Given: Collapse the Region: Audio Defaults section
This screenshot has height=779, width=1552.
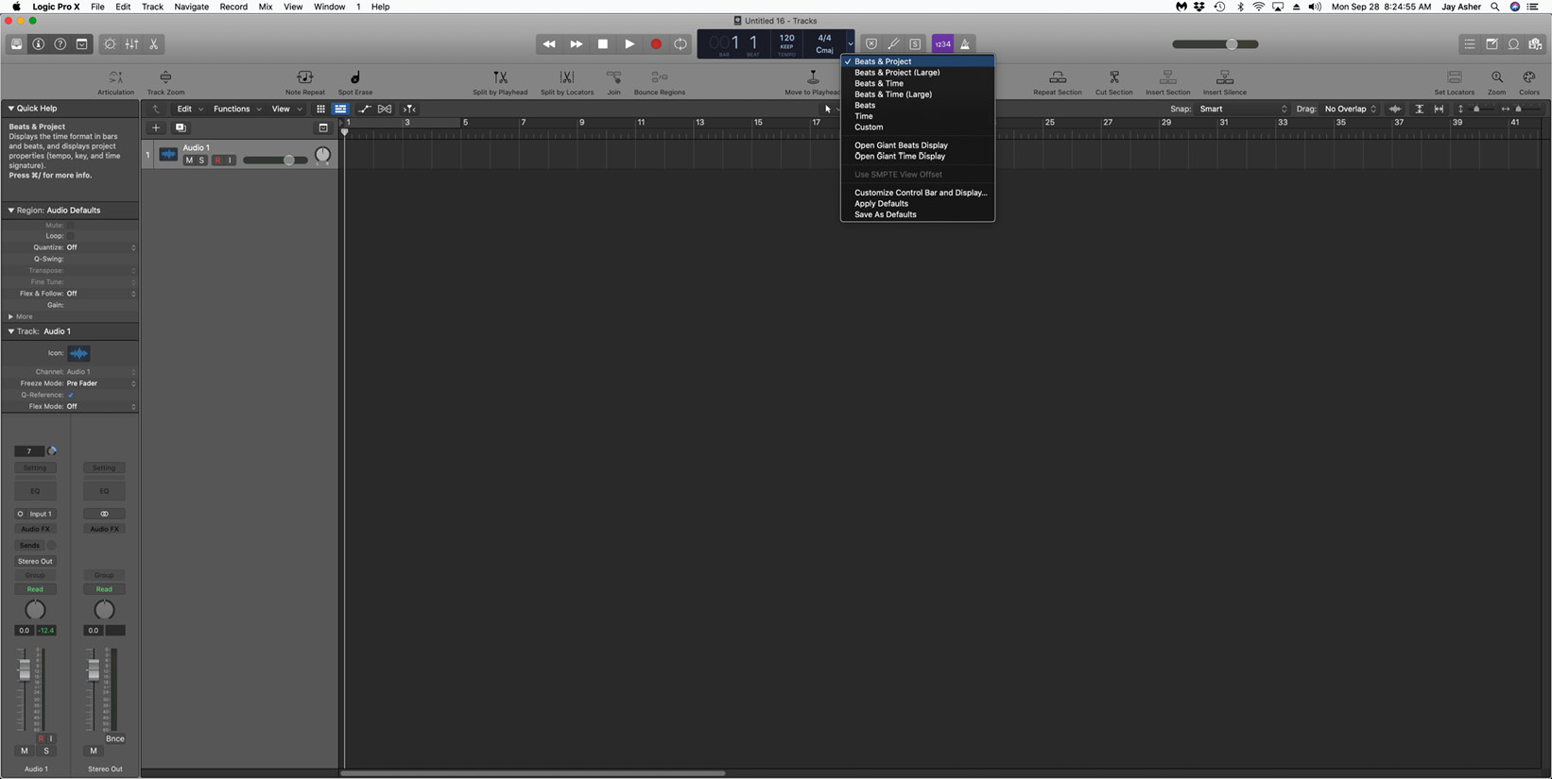Looking at the screenshot, I should (11, 211).
